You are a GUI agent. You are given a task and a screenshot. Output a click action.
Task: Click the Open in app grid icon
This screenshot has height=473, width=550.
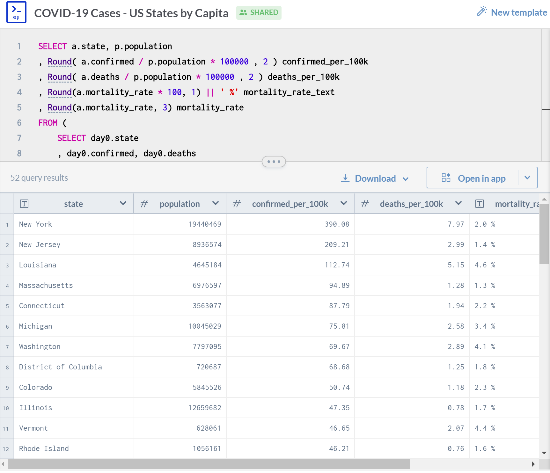[446, 178]
